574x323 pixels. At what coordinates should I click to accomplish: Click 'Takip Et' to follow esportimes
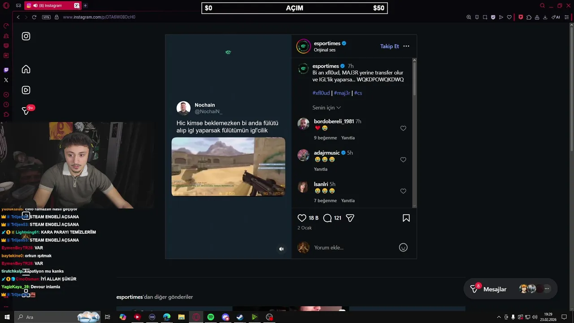[x=389, y=46]
